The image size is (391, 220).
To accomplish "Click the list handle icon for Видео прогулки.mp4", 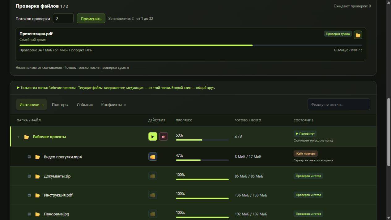I will pyautogui.click(x=29, y=157).
